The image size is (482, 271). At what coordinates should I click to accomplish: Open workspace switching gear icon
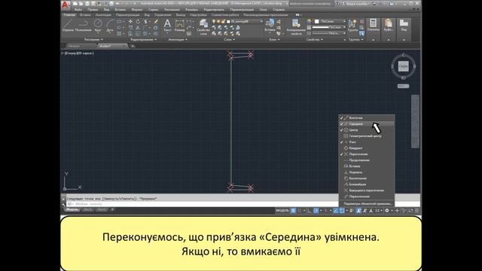387,211
